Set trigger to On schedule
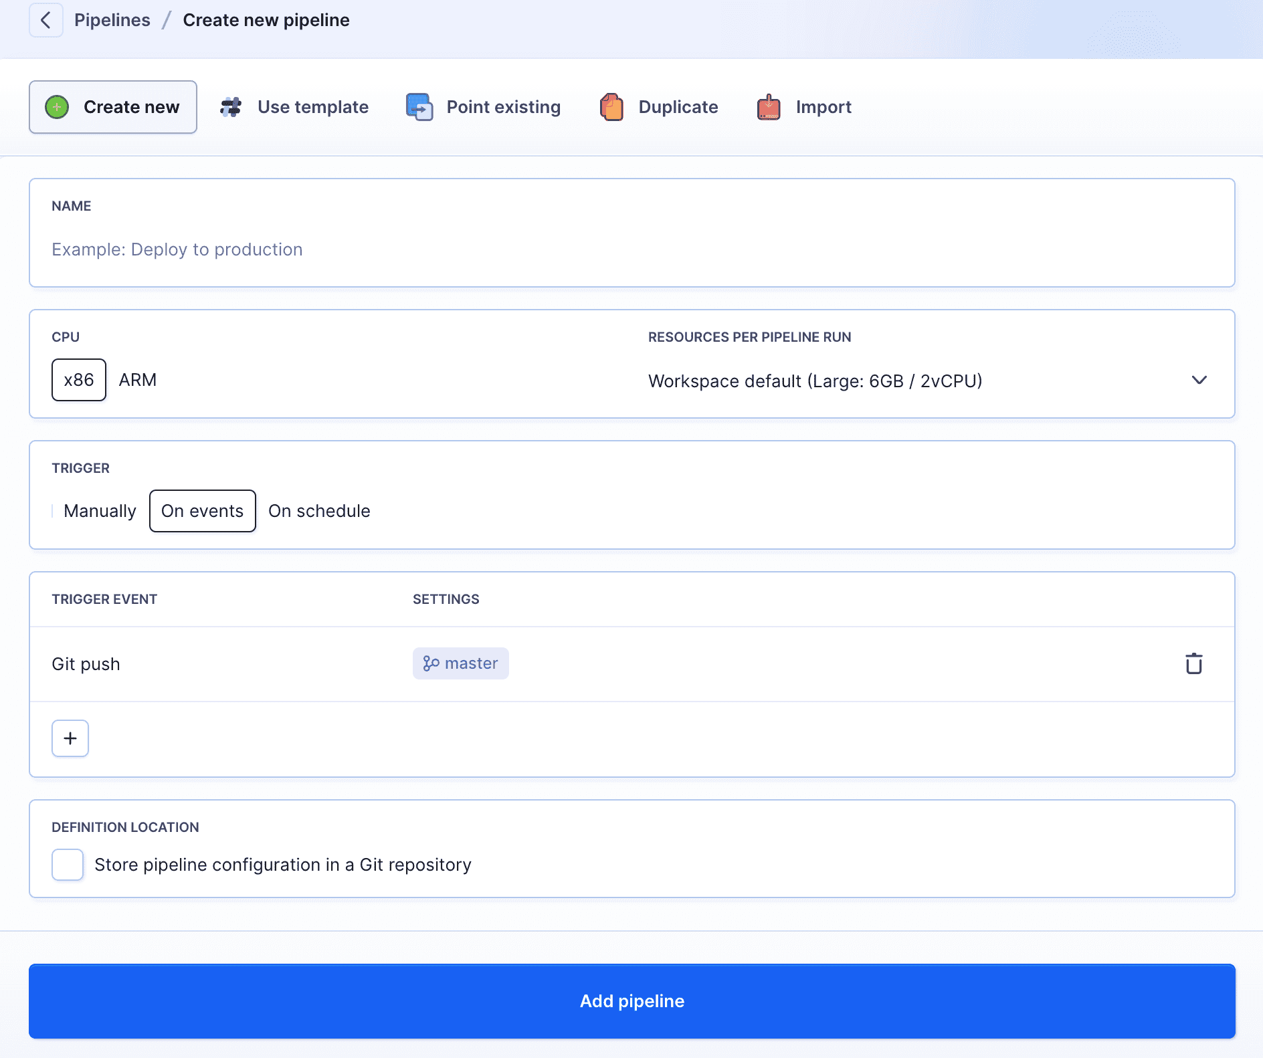Viewport: 1263px width, 1058px height. tap(320, 511)
